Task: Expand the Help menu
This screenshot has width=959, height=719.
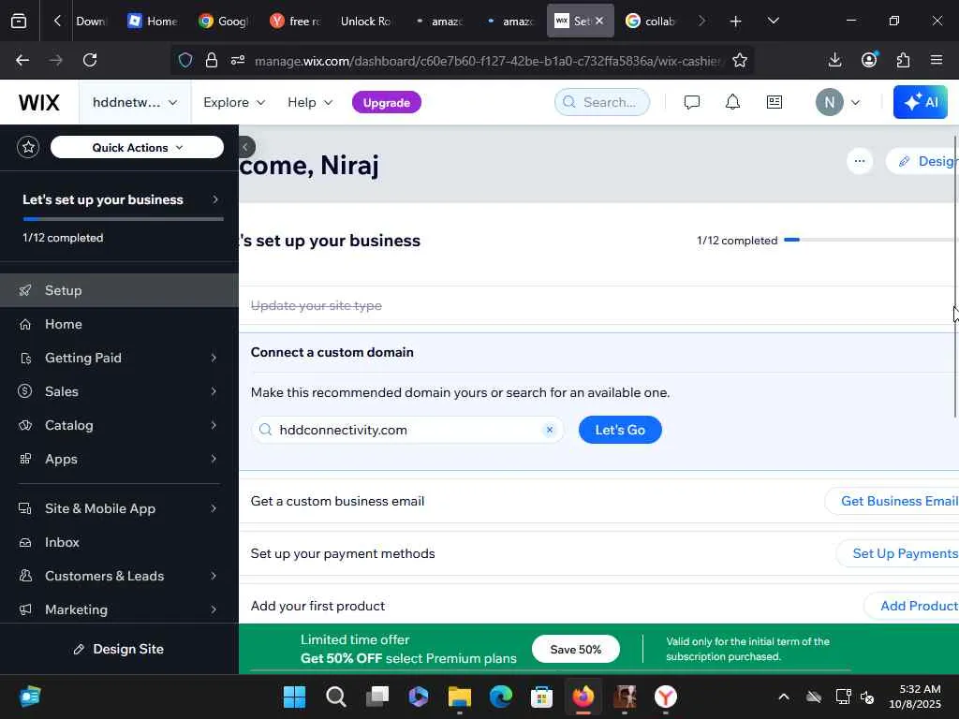Action: coord(310,102)
